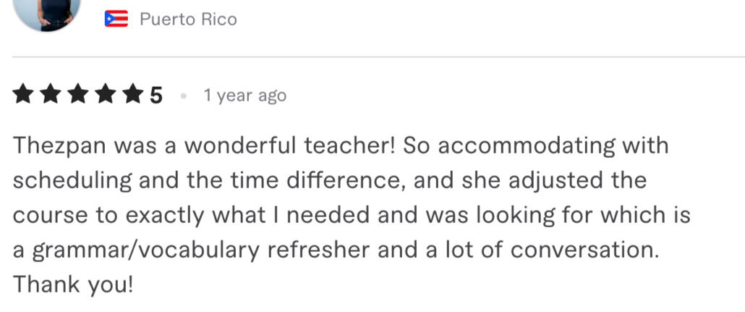Click the phrase "time difference" in the review
The width and height of the screenshot is (745, 312).
coord(307,180)
